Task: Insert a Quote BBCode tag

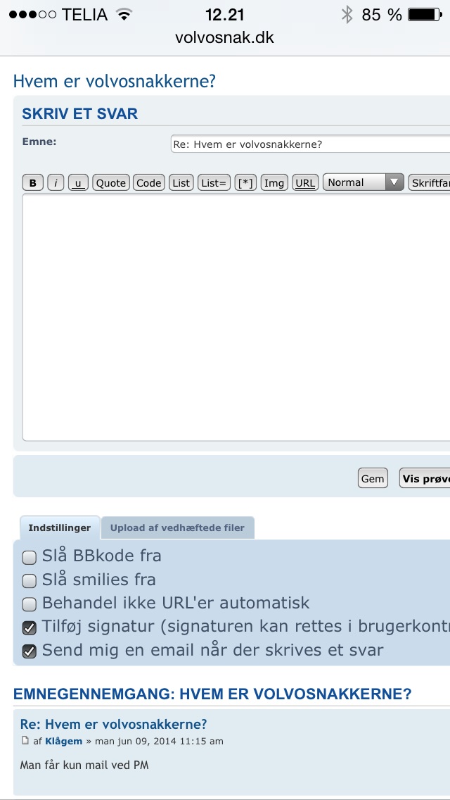Action: (110, 182)
